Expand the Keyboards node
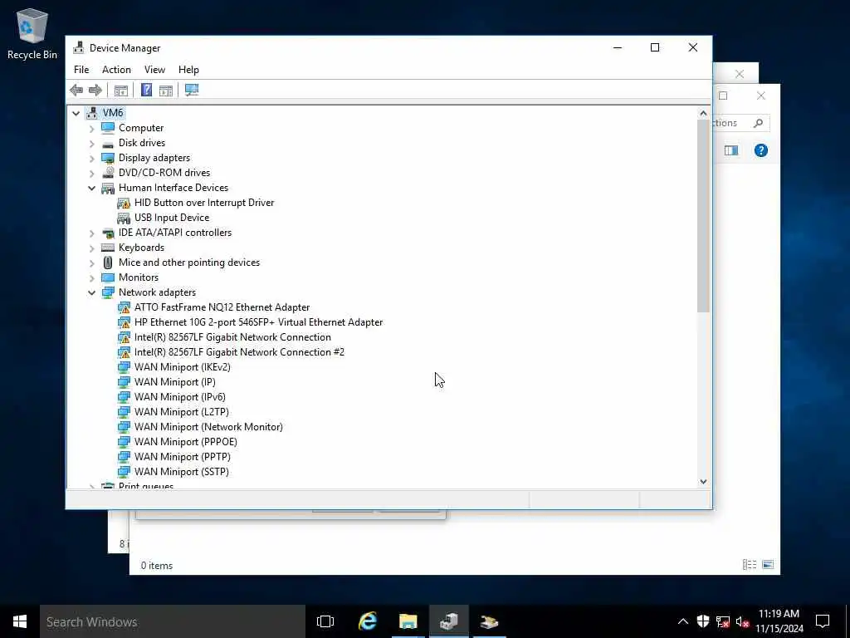Screen dimensions: 850x638 pyautogui.click(x=91, y=248)
